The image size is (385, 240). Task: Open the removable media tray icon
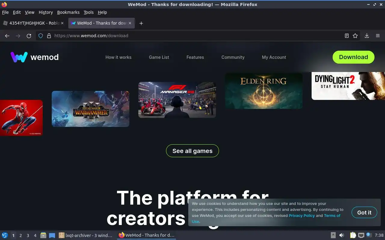point(333,235)
